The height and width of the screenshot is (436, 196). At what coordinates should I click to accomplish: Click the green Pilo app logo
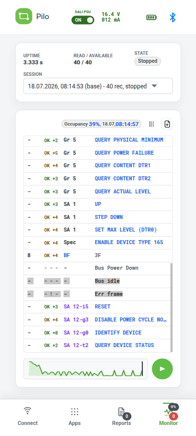tap(24, 17)
